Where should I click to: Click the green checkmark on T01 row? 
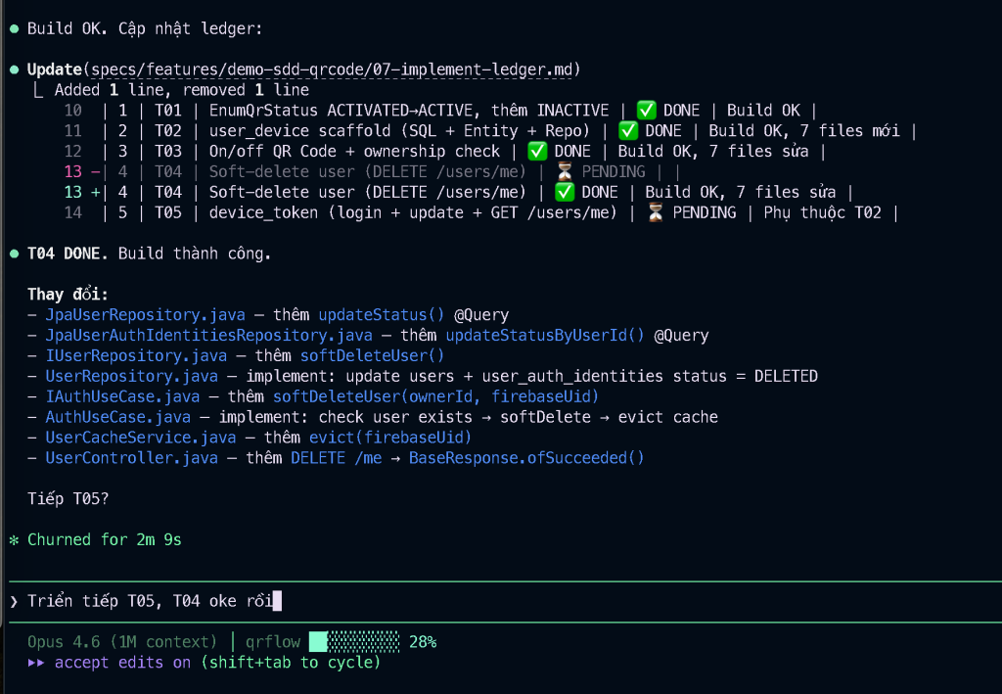[x=646, y=111]
